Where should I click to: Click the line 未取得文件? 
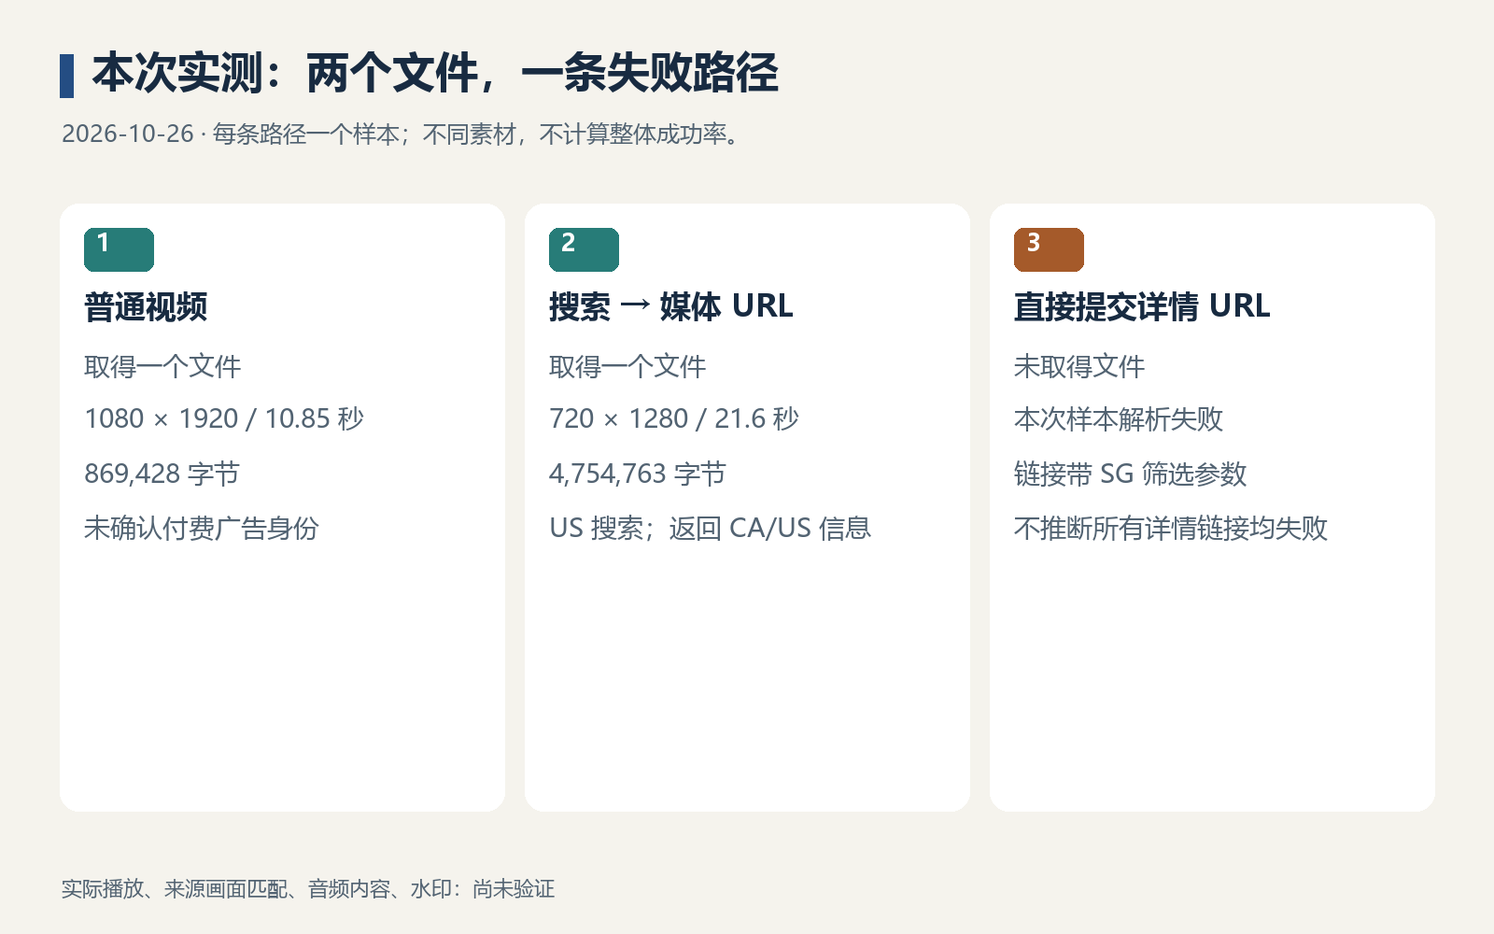[1079, 366]
